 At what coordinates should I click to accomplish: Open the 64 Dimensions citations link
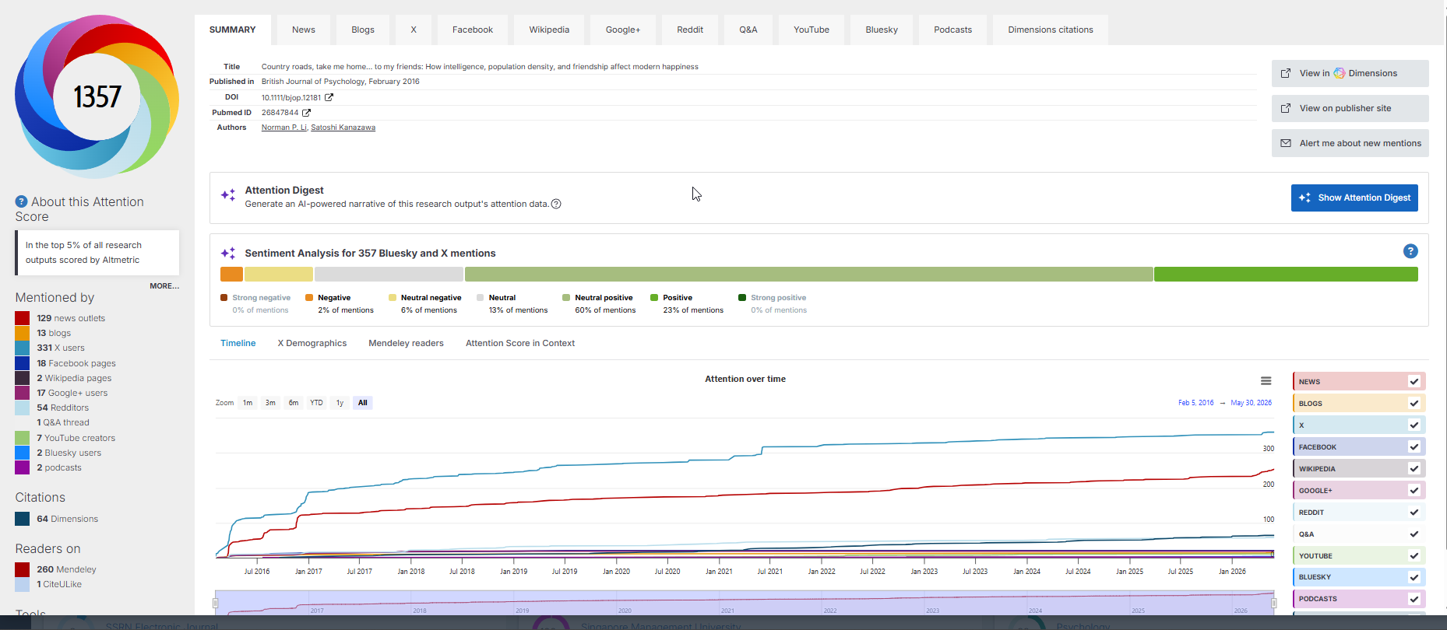click(x=68, y=519)
